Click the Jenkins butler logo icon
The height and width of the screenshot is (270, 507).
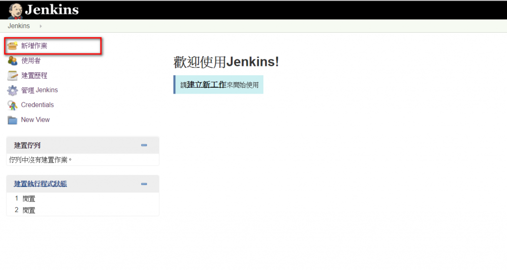coord(15,10)
